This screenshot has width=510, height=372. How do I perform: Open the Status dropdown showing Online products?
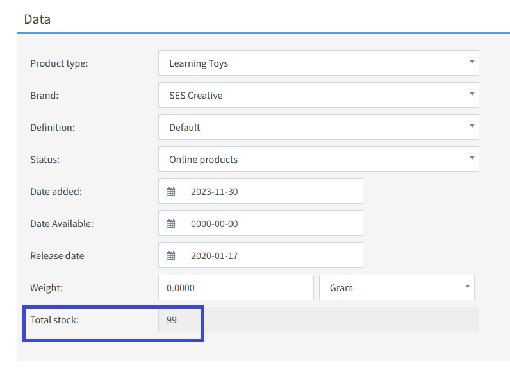pyautogui.click(x=318, y=159)
